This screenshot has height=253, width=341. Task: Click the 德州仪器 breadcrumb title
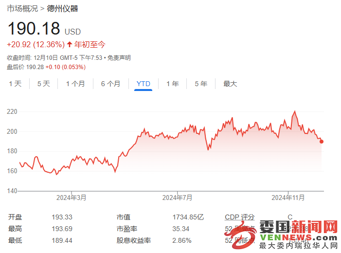pyautogui.click(x=62, y=9)
